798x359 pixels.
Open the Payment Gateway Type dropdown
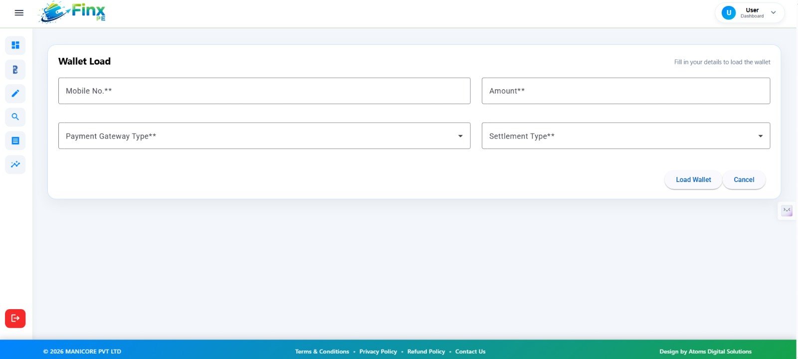(264, 136)
